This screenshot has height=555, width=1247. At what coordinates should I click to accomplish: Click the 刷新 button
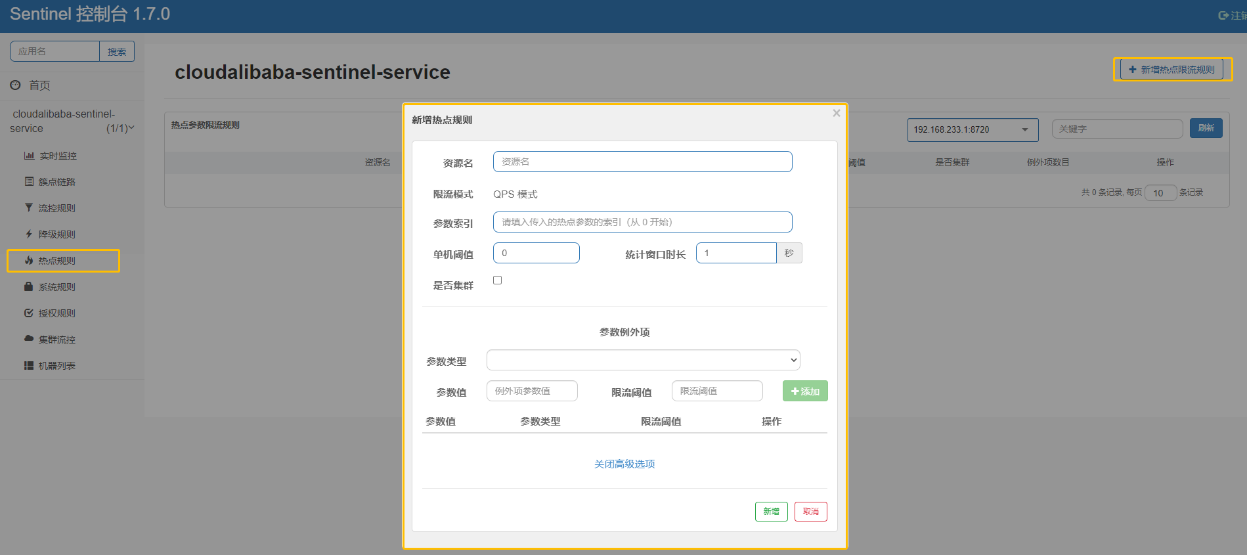pos(1206,128)
